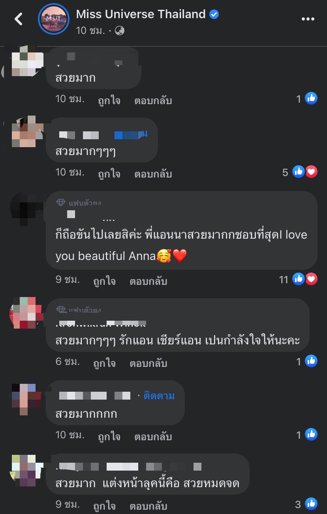Viewport: 327px width, 514px height.
Task: Open the three-dot options menu
Action: point(308,19)
